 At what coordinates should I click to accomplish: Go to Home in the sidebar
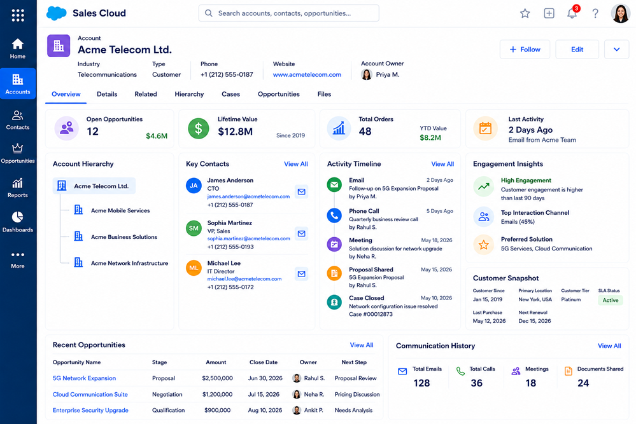point(18,48)
